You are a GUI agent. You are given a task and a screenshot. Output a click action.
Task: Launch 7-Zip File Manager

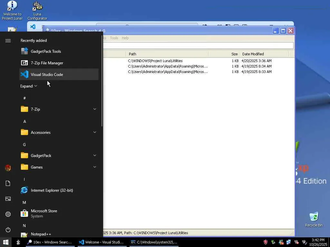(59, 63)
